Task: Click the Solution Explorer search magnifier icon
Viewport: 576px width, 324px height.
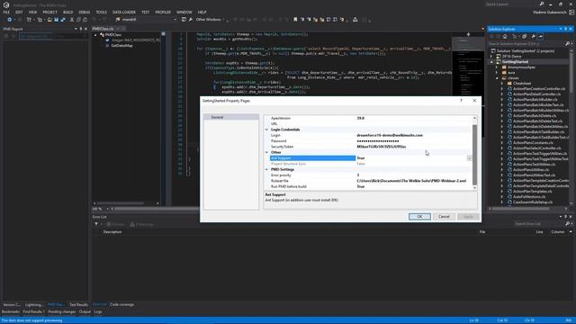Action: 567,44
